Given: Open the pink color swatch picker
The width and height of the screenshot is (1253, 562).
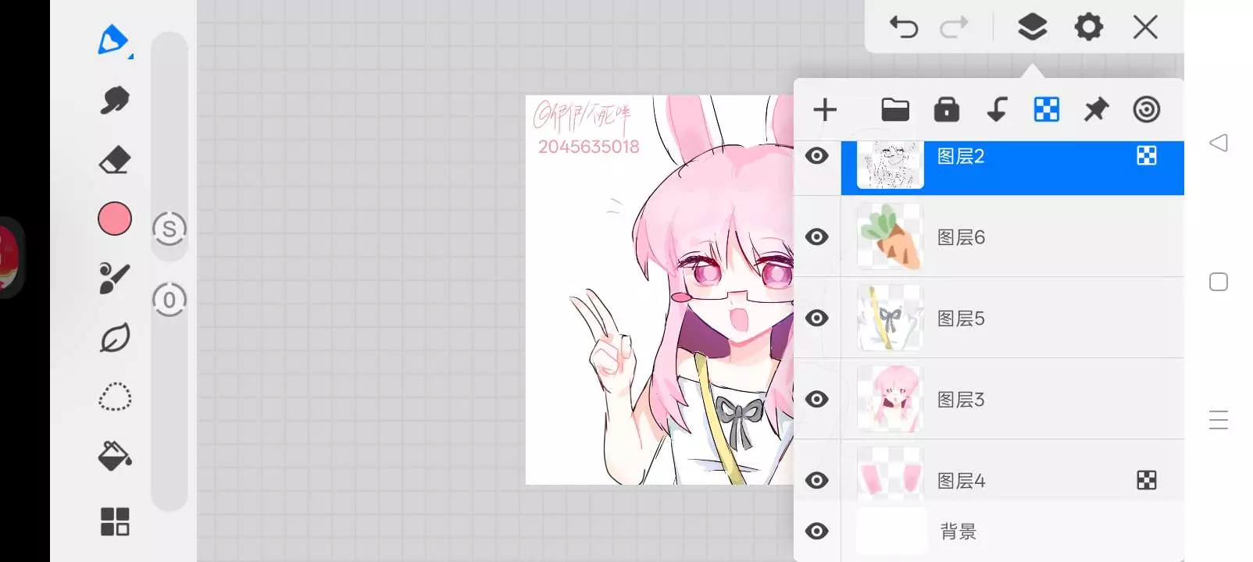Looking at the screenshot, I should click(x=115, y=219).
